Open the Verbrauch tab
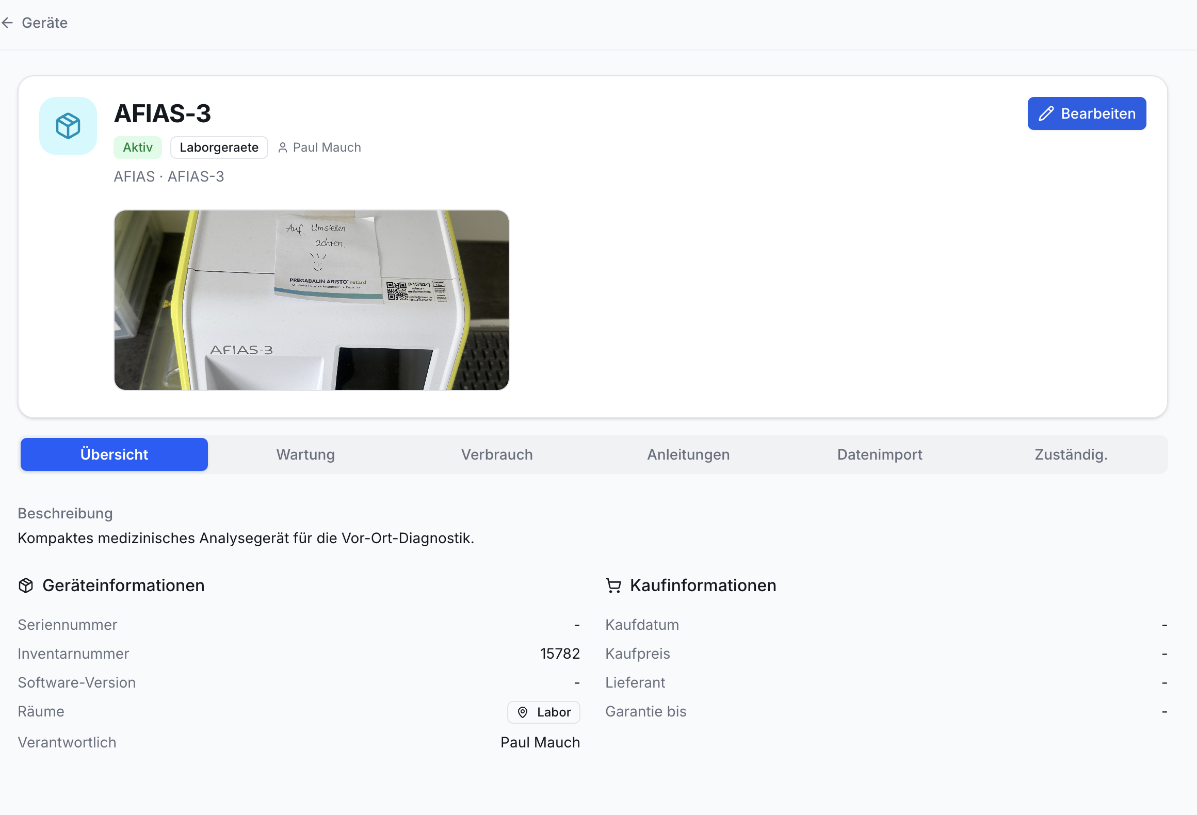1197x815 pixels. [x=497, y=454]
